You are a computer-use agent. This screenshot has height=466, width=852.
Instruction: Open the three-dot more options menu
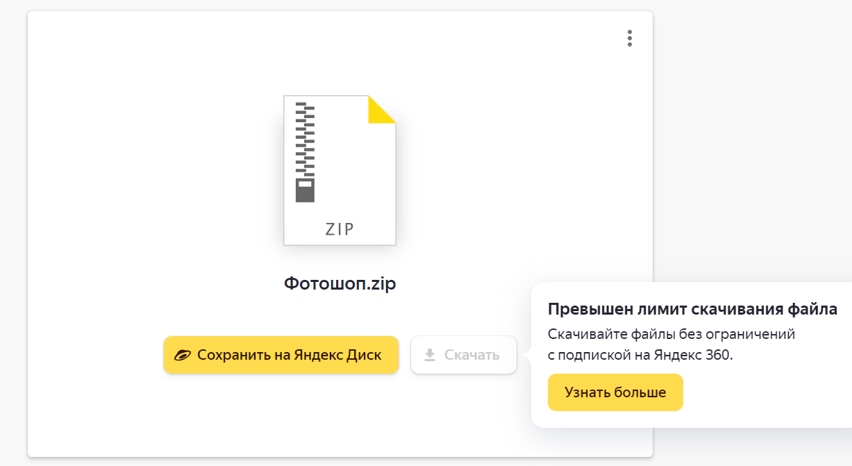point(629,38)
